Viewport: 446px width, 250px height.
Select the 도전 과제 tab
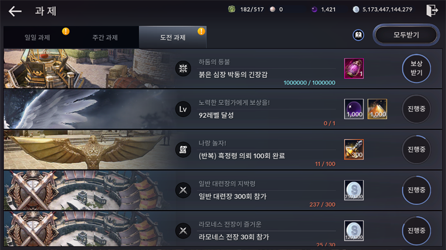click(x=173, y=37)
